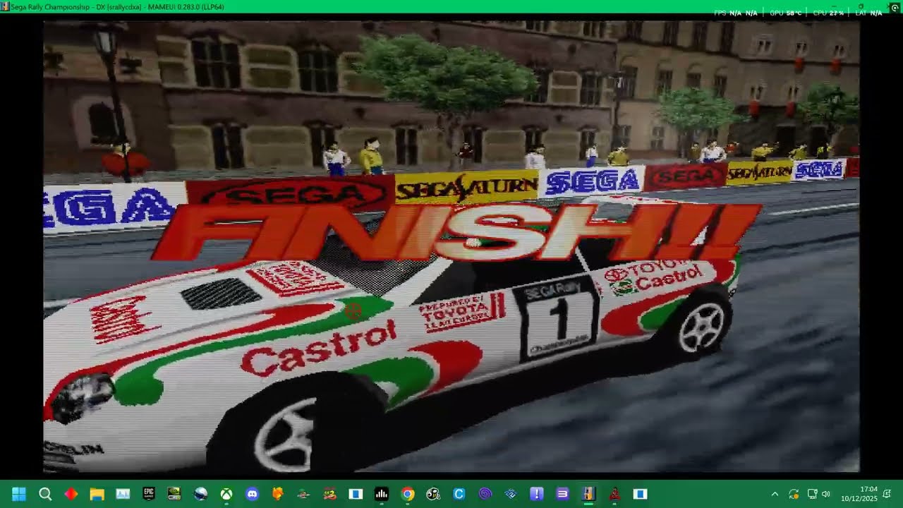Open the landscape photo taskbar icon
903x508 pixels.
tap(123, 494)
